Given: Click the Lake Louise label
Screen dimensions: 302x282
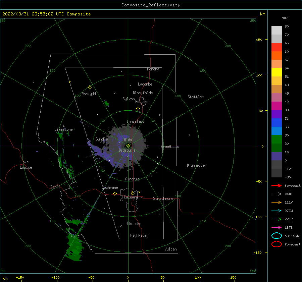Looking at the screenshot, I should click(26, 165).
